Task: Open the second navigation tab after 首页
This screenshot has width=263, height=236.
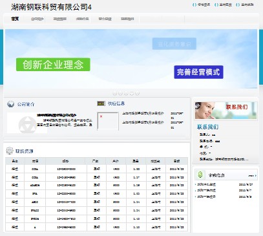Action: click(x=59, y=19)
